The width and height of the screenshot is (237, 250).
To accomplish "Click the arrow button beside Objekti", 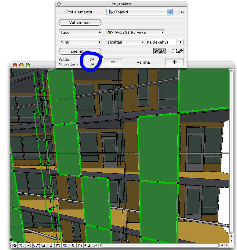I will [181, 12].
